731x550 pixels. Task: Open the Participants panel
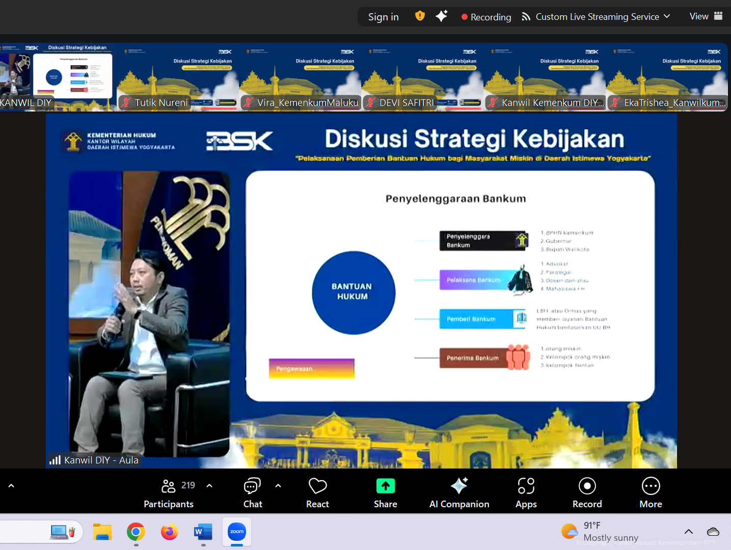(x=169, y=493)
